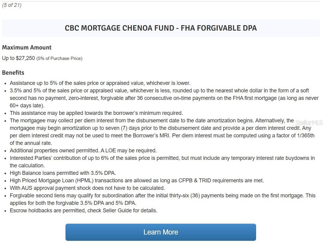Click the "Assistance up to 5%" bullet

click(x=100, y=83)
